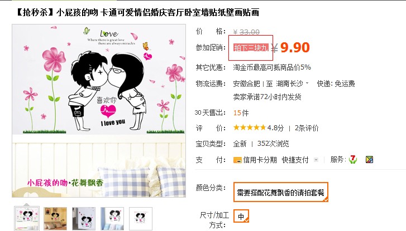Click the product title text
Image resolution: width=406 pixels, height=231 pixels.
[137, 12]
